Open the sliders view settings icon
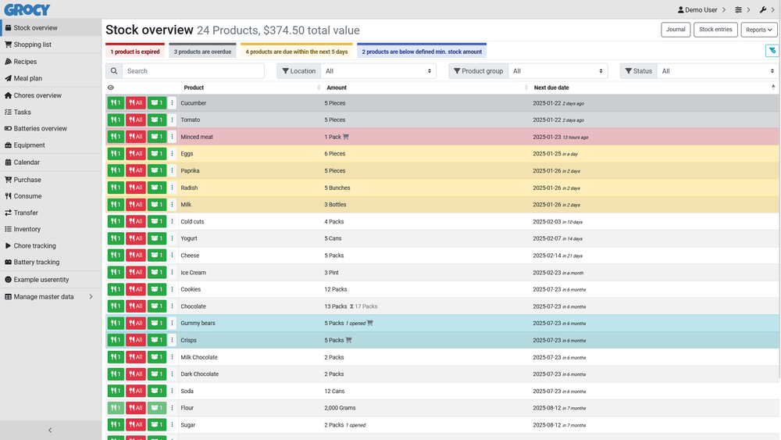The height and width of the screenshot is (440, 781). tap(739, 10)
